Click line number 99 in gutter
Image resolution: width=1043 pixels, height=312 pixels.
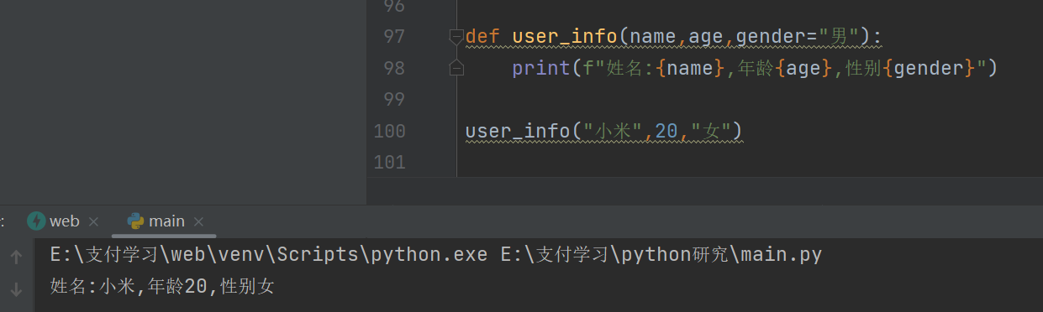pos(394,100)
